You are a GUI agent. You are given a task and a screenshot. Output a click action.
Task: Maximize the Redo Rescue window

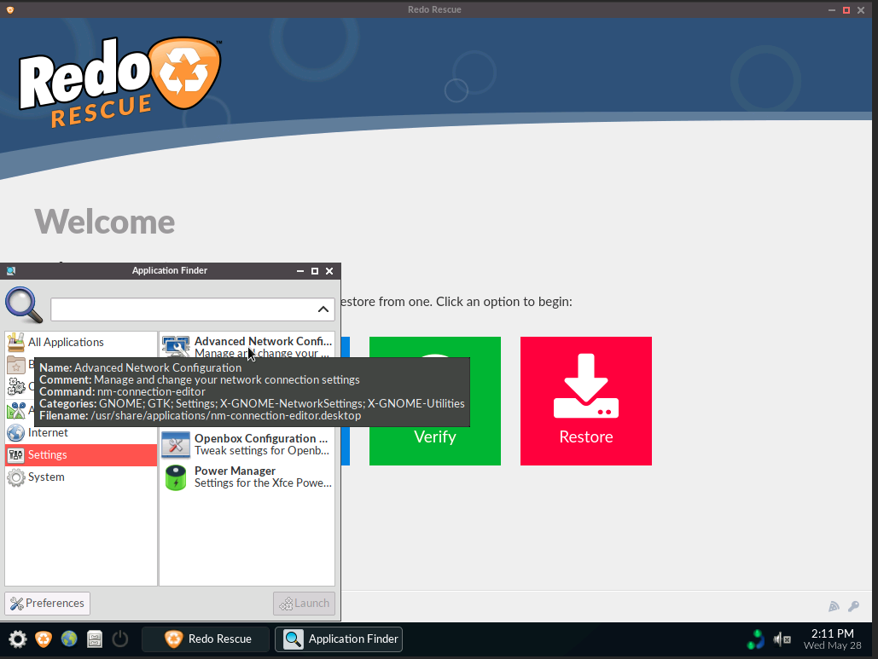(846, 10)
